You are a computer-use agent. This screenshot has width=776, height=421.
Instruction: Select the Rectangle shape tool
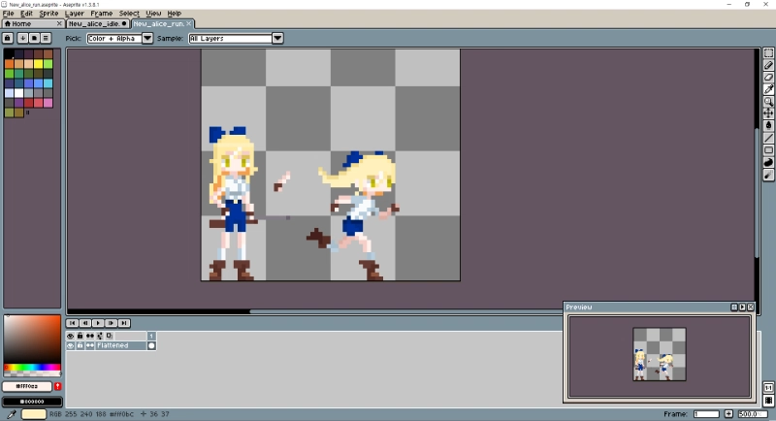(x=768, y=150)
